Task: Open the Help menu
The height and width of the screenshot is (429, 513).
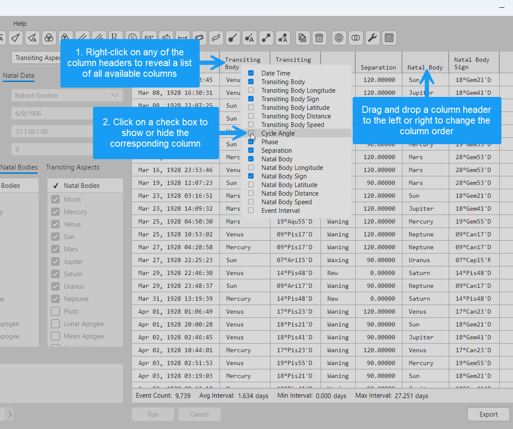Action: [20, 24]
